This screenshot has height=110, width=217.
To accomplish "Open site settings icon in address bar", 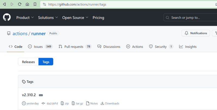I will (44, 4).
